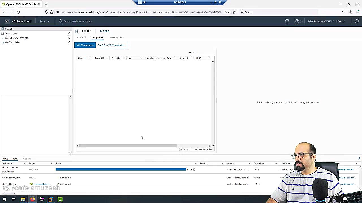Click the filter funnel icon
The width and height of the screenshot is (362, 203).
(x=190, y=53)
